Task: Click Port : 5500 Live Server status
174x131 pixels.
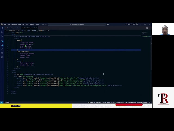Action: click(x=120, y=103)
